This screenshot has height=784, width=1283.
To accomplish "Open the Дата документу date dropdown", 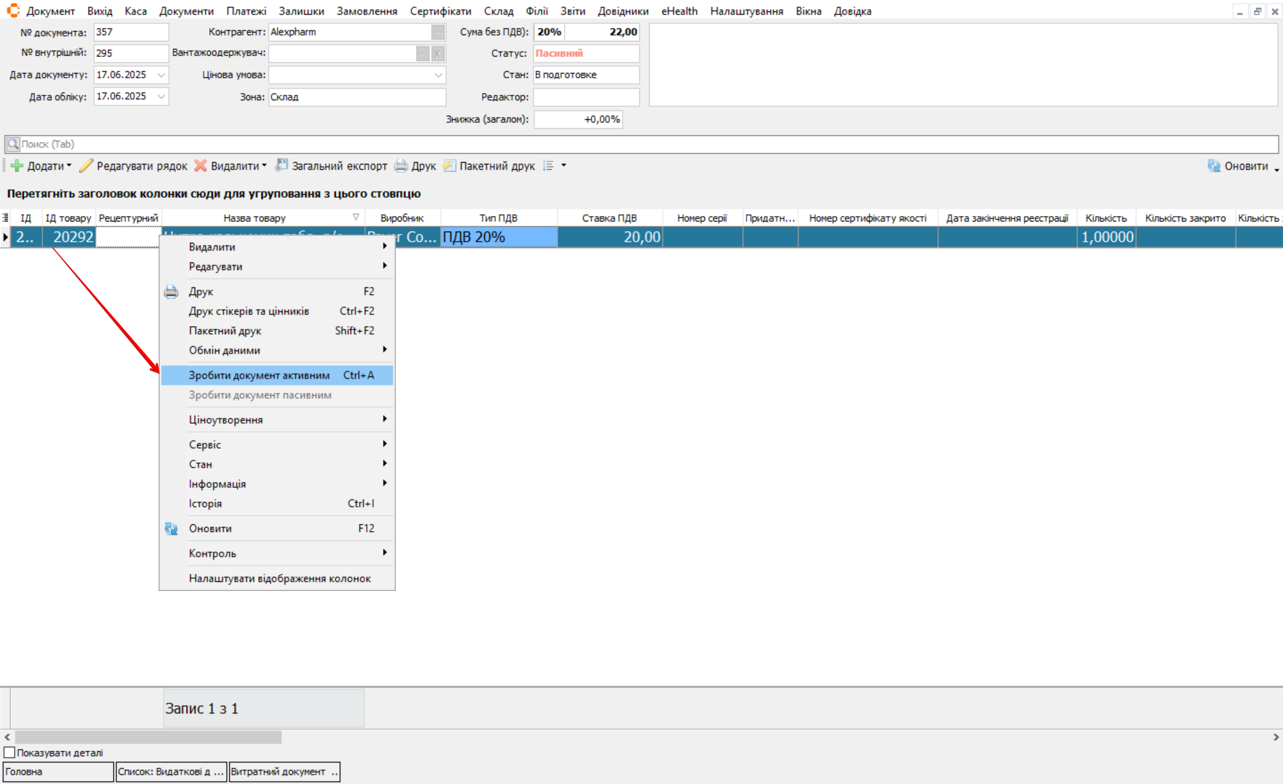I will (161, 75).
